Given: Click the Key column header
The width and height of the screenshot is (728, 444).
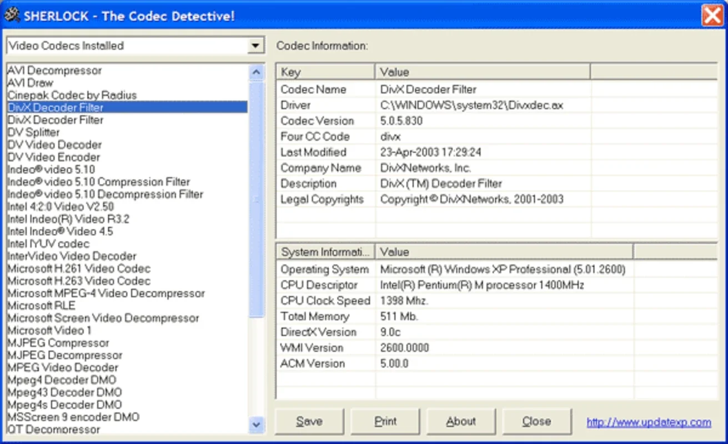Looking at the screenshot, I should point(325,72).
